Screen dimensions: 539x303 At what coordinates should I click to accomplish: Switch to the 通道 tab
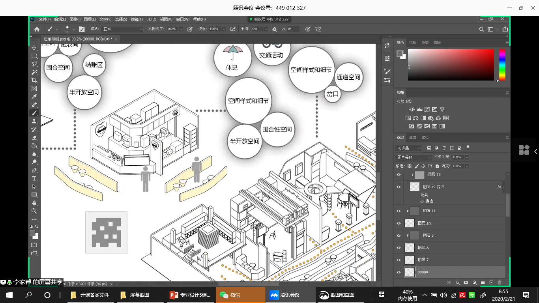point(413,137)
